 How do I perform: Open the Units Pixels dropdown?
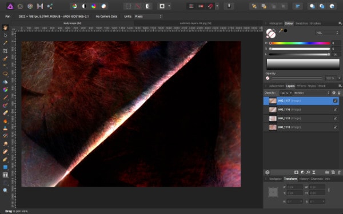148,17
